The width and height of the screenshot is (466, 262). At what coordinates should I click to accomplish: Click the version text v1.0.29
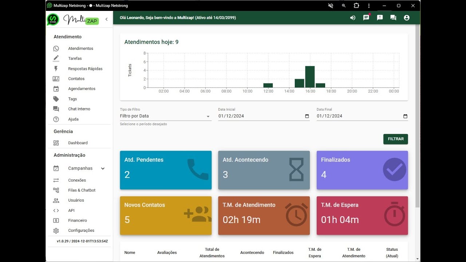click(82, 241)
